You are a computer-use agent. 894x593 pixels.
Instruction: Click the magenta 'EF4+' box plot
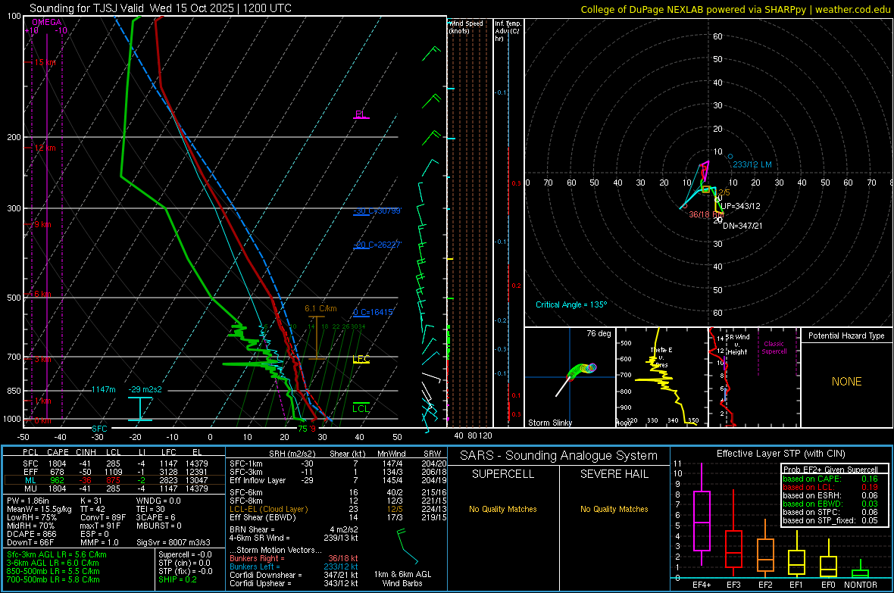tap(702, 514)
